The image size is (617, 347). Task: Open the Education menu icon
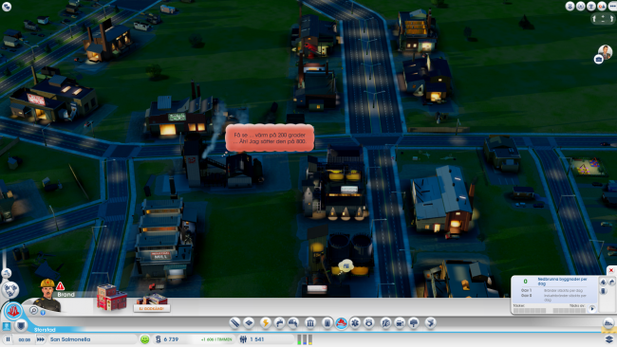[x=385, y=323]
